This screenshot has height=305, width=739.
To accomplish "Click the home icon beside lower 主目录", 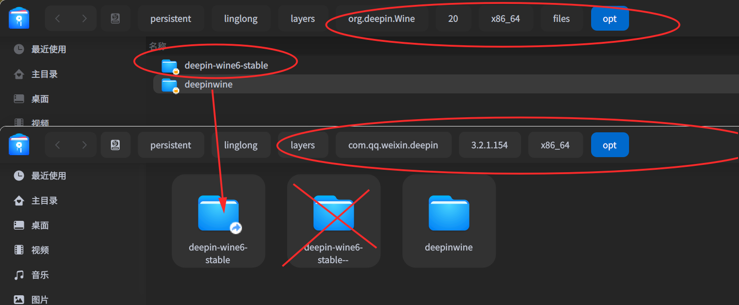I will (x=19, y=200).
